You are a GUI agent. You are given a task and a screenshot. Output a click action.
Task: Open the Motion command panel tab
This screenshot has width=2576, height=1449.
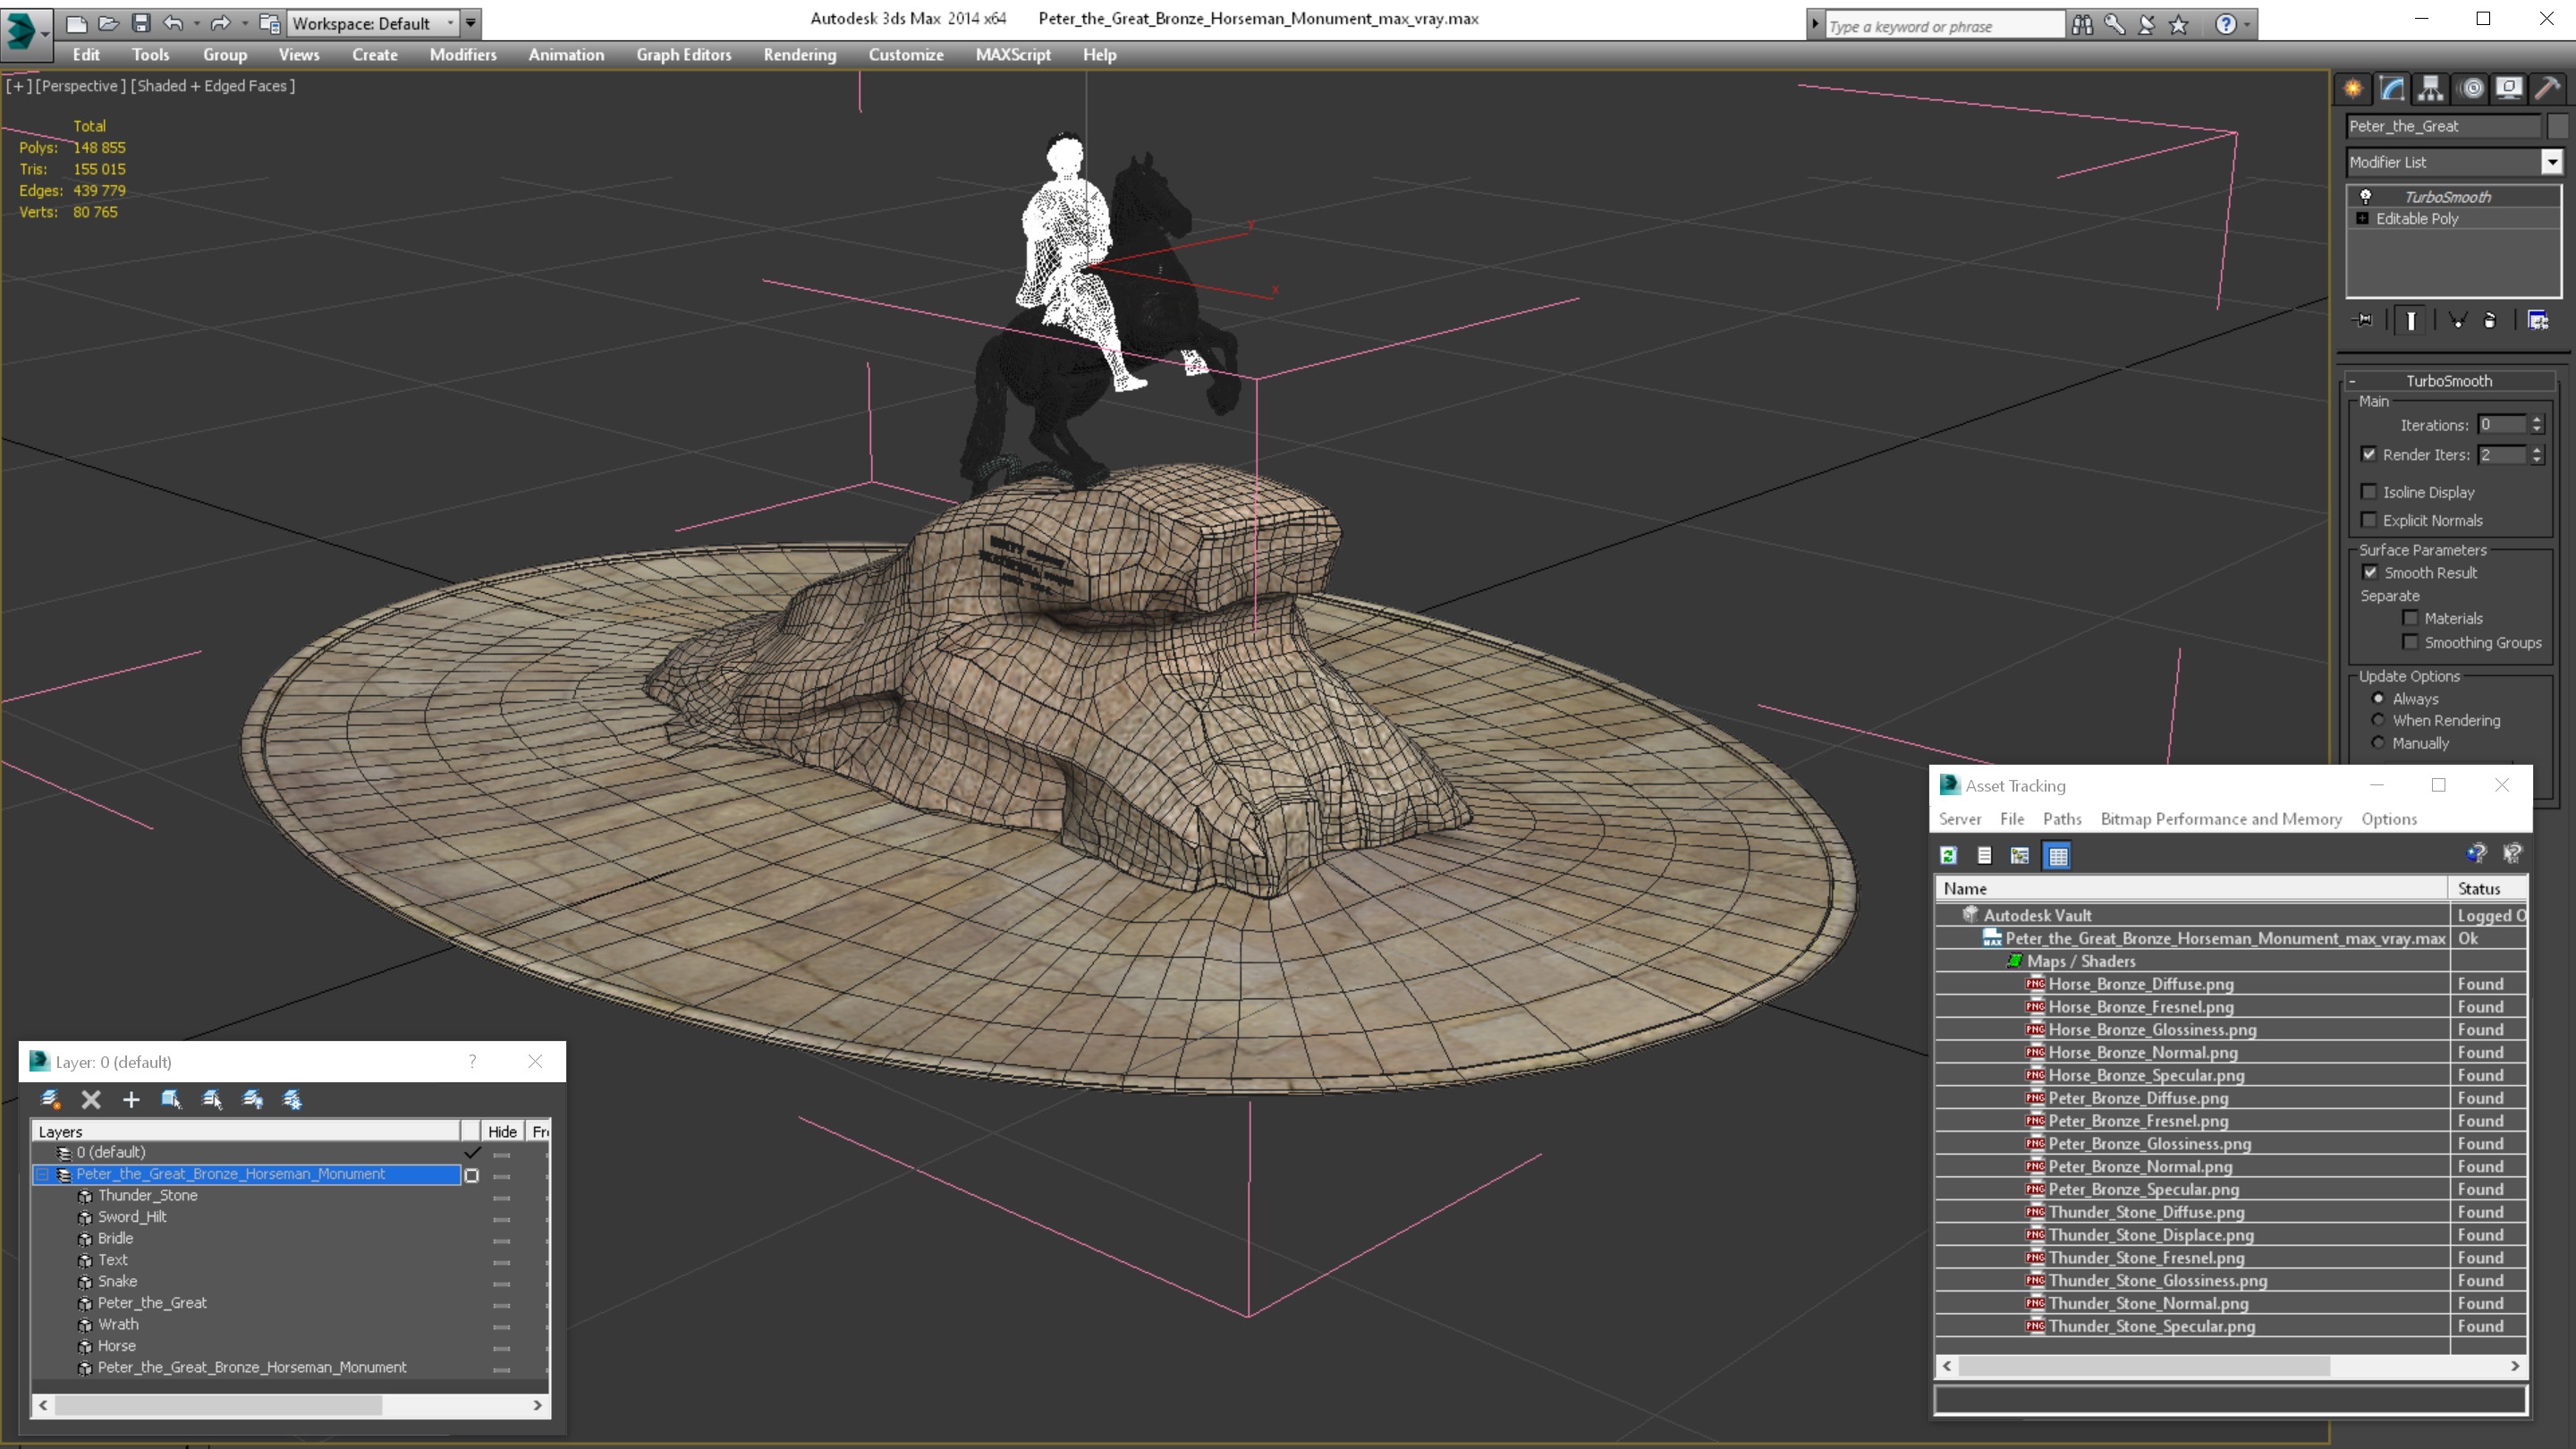click(2471, 89)
